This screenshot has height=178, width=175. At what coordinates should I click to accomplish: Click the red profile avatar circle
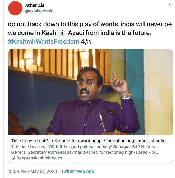(16, 8)
